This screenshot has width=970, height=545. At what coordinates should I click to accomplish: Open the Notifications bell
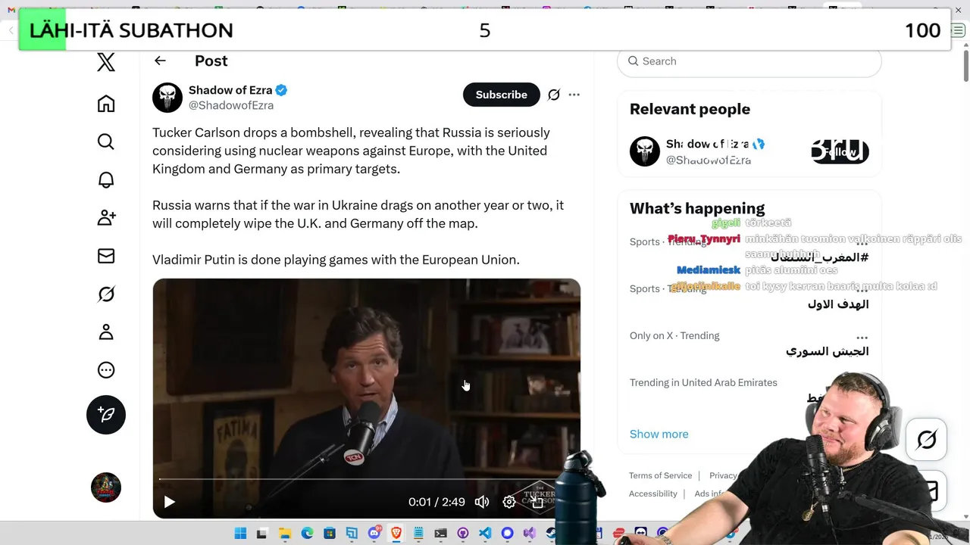[106, 179]
